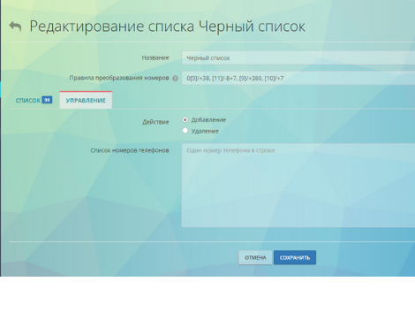Image resolution: width=415 pixels, height=327 pixels.
Task: Click the Правила преобразования номеров label
Action: [x=119, y=78]
